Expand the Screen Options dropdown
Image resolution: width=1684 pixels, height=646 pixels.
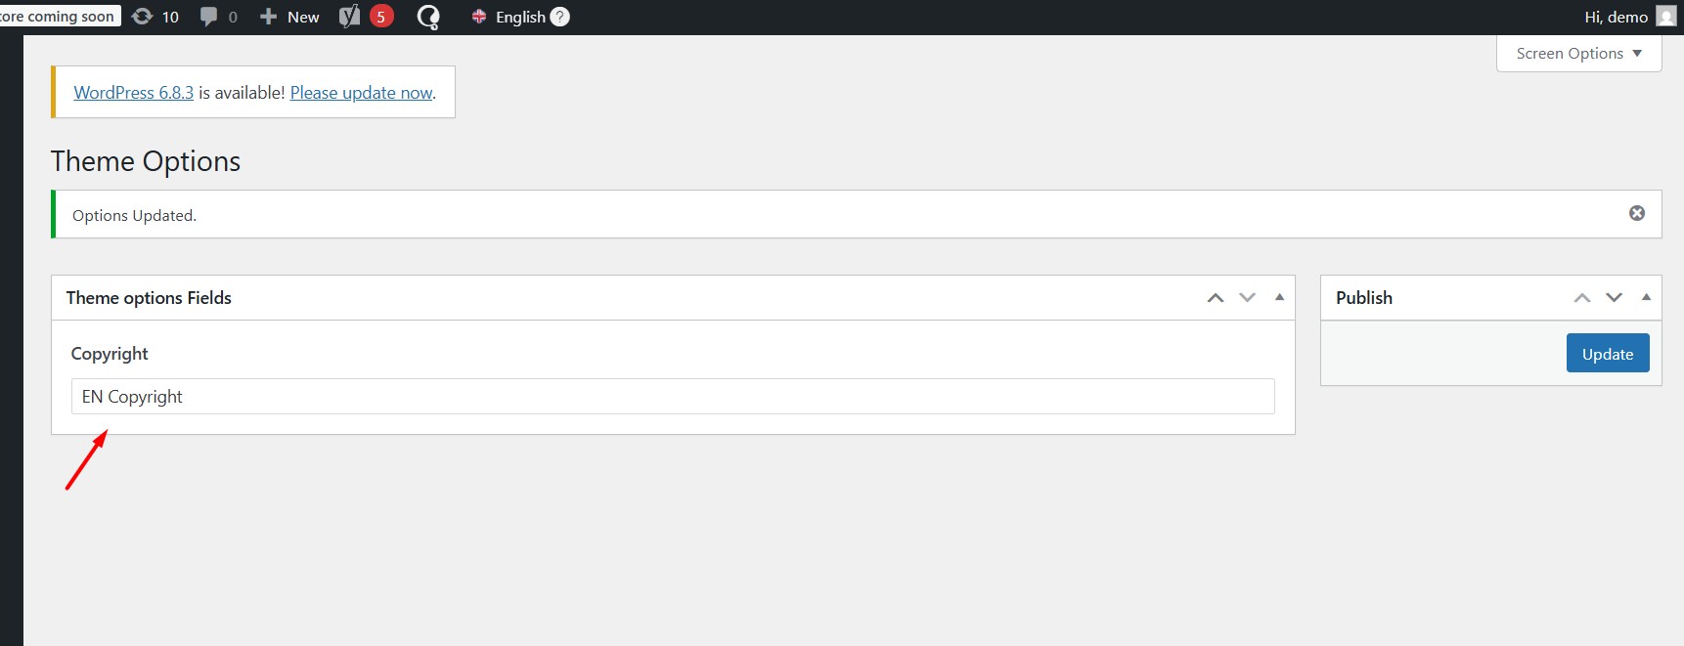[1578, 54]
